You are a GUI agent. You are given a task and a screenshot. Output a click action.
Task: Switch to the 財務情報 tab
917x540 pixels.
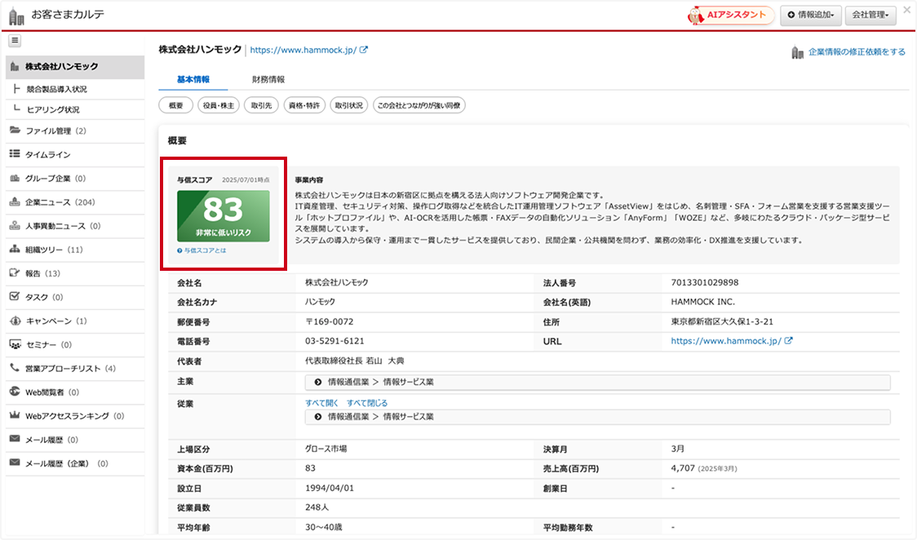click(x=268, y=79)
